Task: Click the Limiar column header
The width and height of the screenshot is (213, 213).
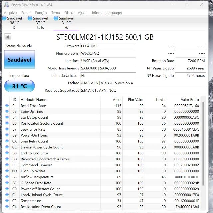Action: click(x=156, y=100)
